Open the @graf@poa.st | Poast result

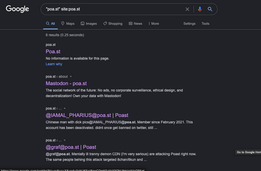(x=71, y=147)
